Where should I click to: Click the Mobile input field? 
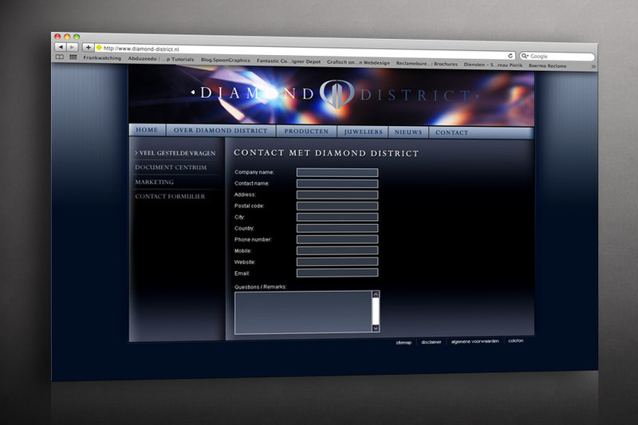pyautogui.click(x=337, y=250)
